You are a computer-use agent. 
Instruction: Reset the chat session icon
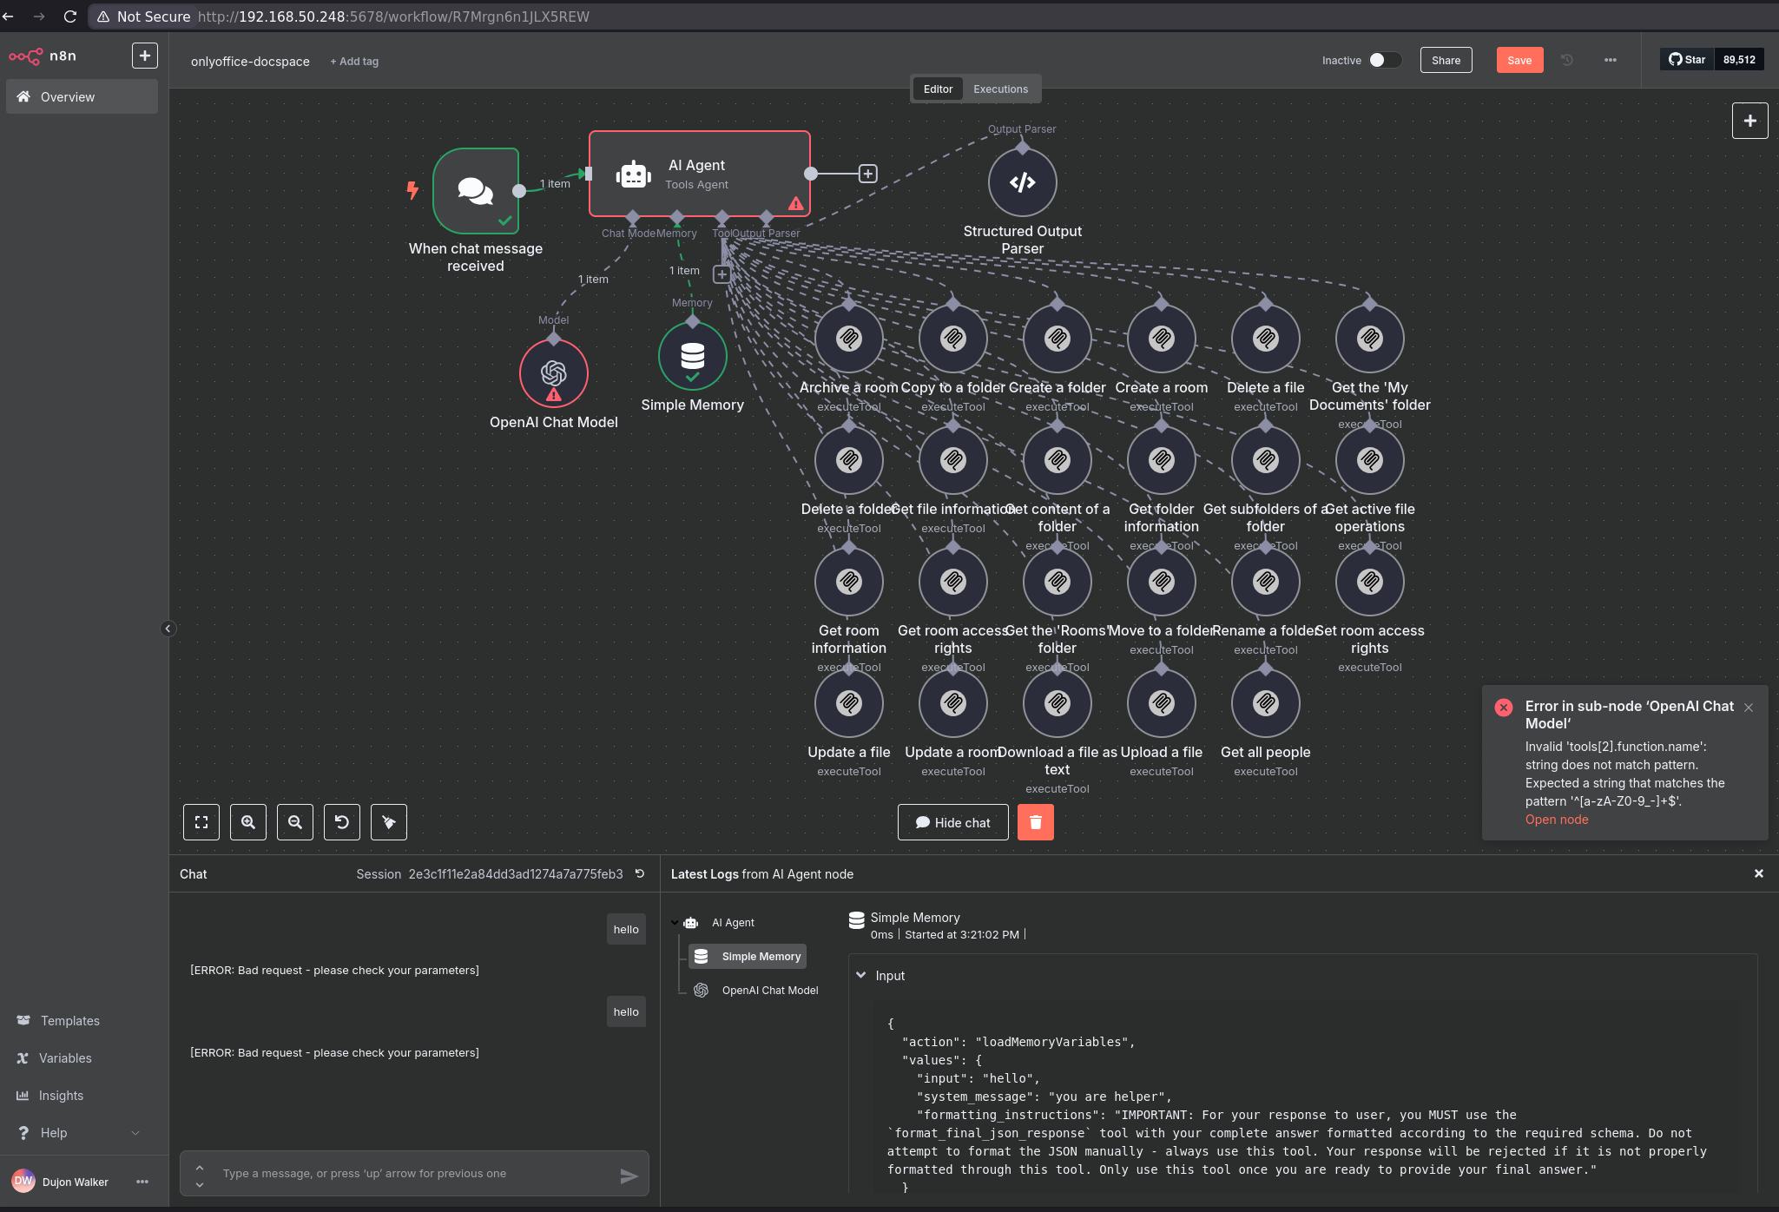point(640,874)
